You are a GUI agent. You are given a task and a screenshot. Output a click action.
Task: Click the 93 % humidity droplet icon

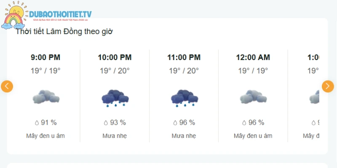tap(106, 123)
